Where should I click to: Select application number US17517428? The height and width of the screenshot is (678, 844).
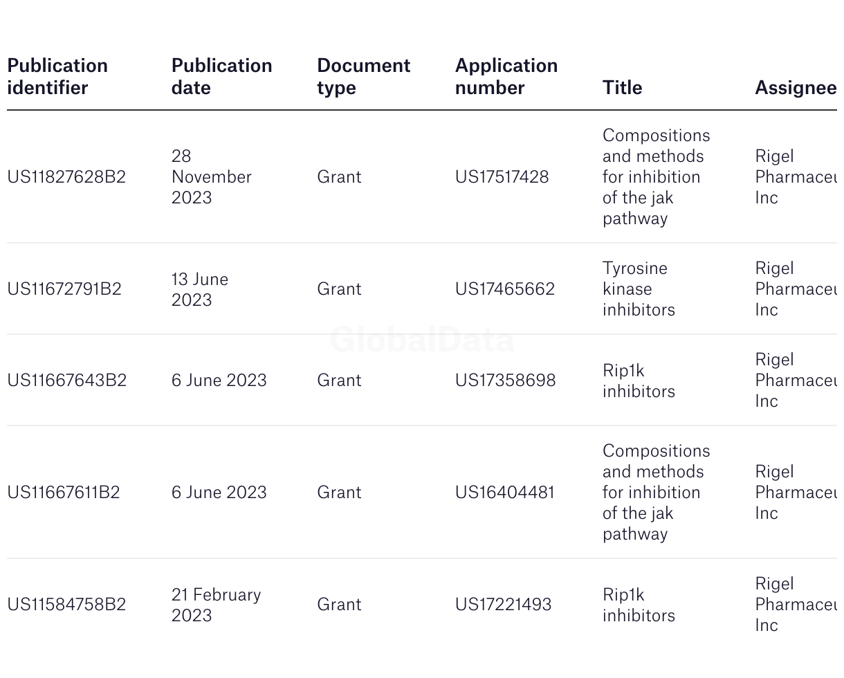(x=502, y=177)
